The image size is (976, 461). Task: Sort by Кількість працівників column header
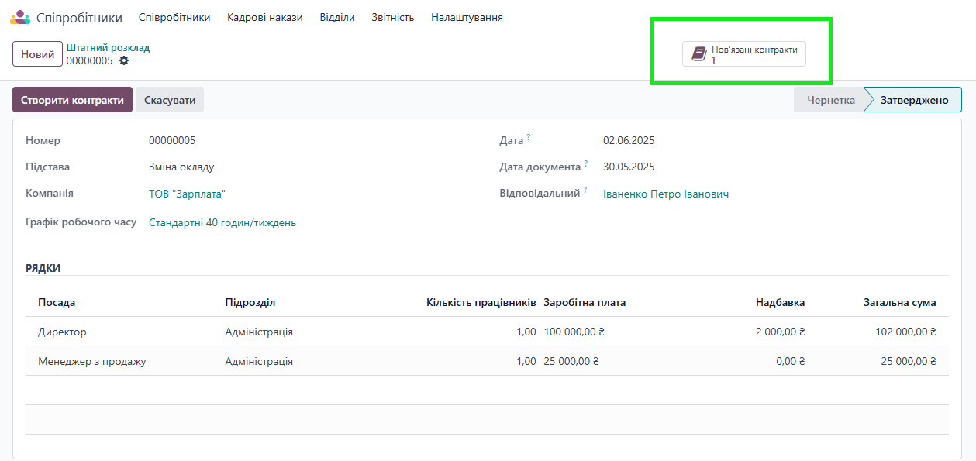481,302
